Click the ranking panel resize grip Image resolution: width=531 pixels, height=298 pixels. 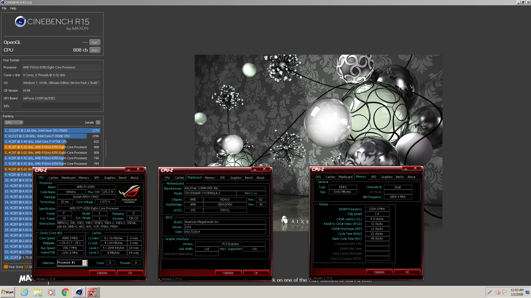106,148
